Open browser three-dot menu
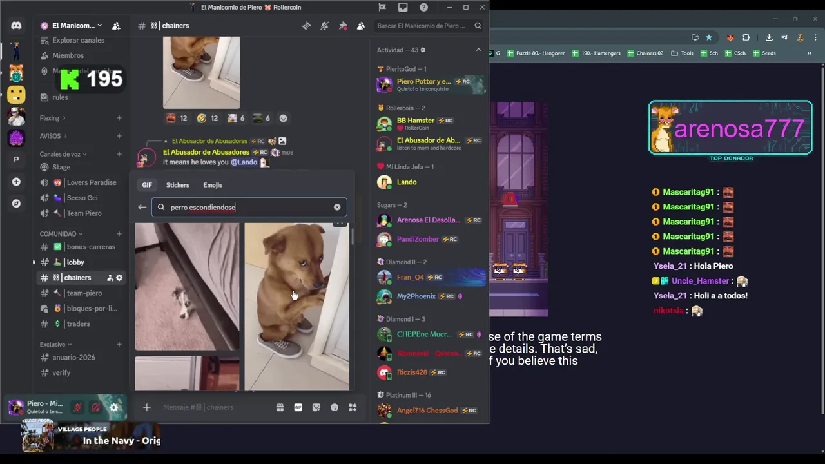The width and height of the screenshot is (825, 464). (x=815, y=37)
